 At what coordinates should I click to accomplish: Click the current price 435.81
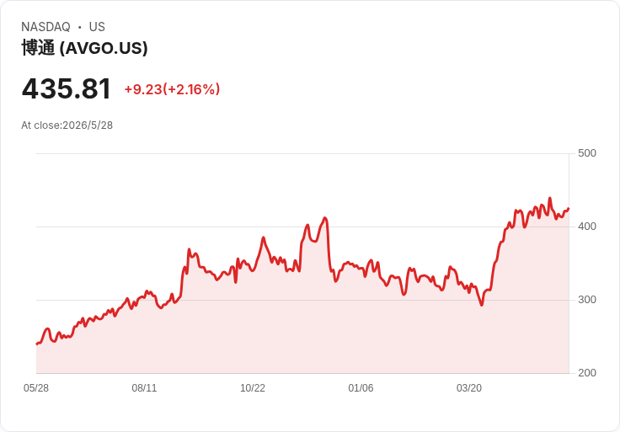tap(67, 89)
